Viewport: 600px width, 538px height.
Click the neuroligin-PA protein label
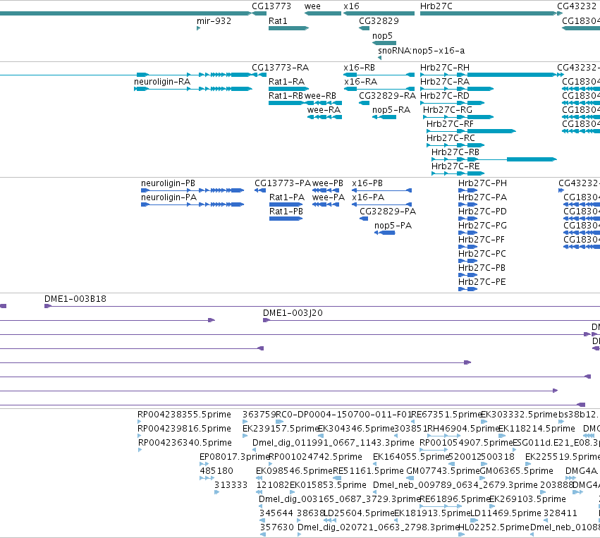click(x=169, y=198)
